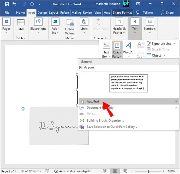This screenshot has width=180, height=174.
Task: Select the signature image in the document
Action: (59, 126)
